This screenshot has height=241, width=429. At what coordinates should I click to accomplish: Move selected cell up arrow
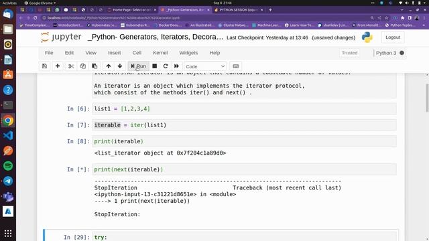click(109, 66)
